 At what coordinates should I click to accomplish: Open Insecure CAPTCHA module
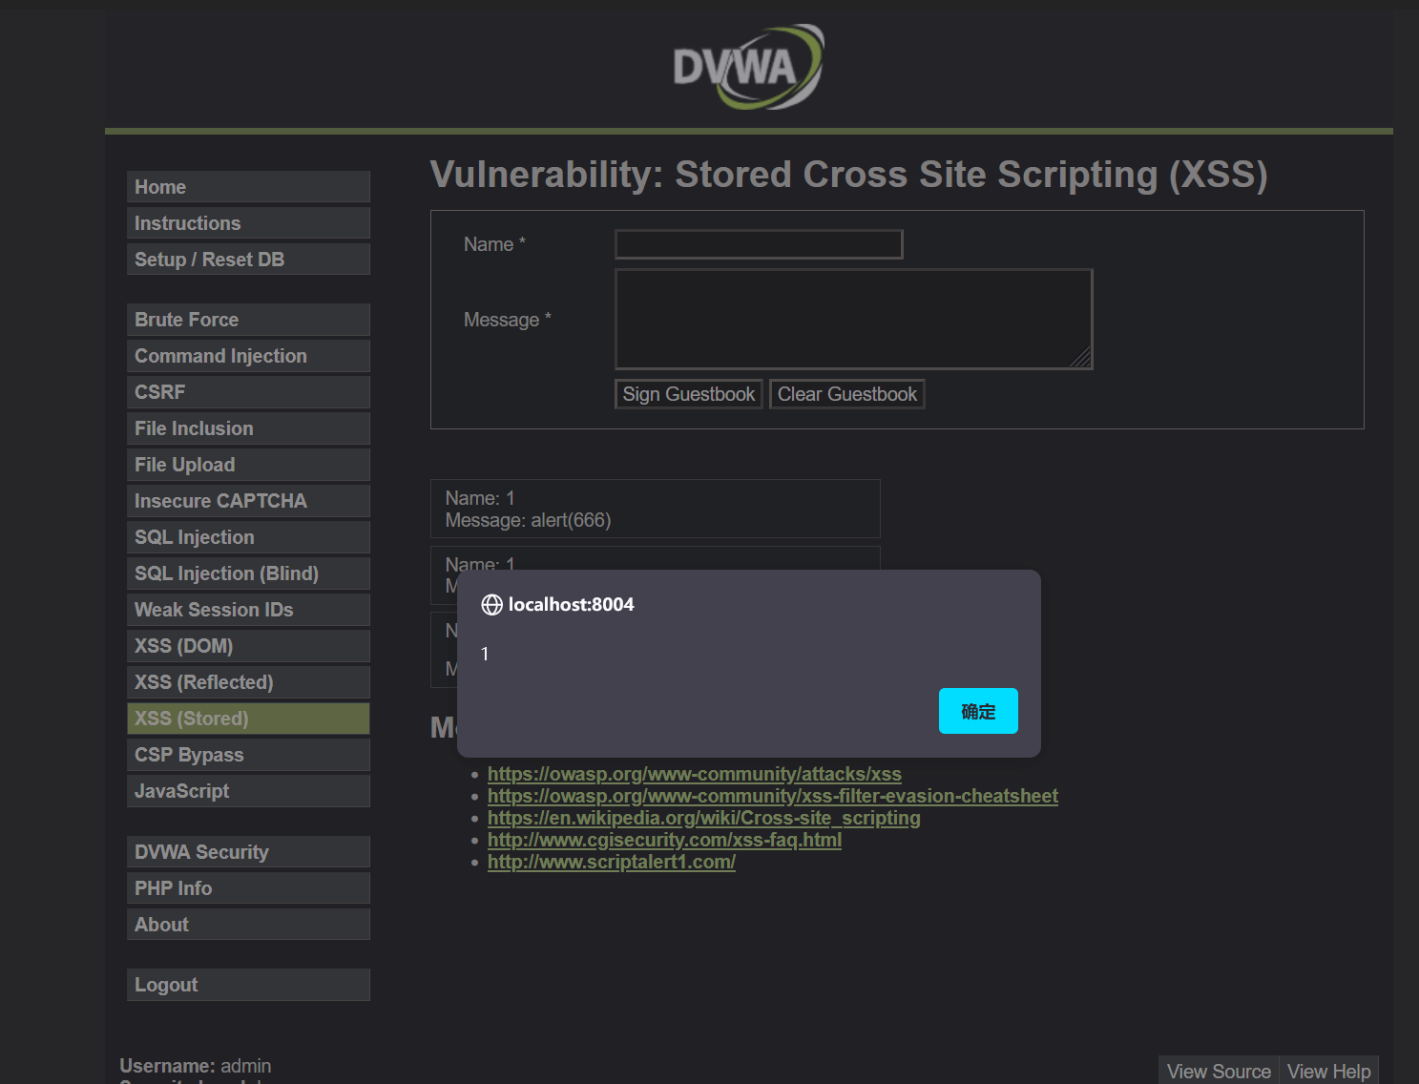[248, 501]
